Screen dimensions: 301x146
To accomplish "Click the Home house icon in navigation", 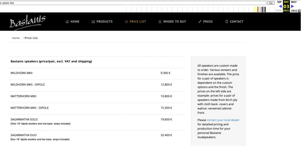I will (x=67, y=21).
